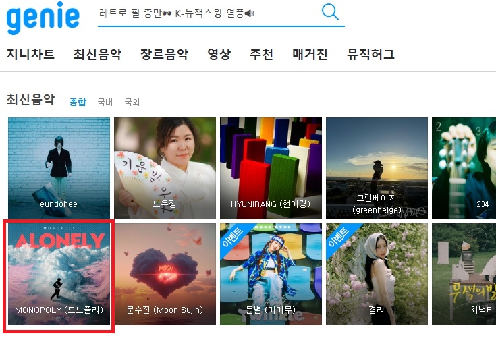
Task: Open the 지니차트 menu
Action: [30, 54]
